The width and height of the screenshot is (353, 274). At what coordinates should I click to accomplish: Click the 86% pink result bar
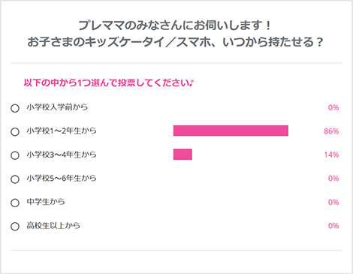pos(231,131)
